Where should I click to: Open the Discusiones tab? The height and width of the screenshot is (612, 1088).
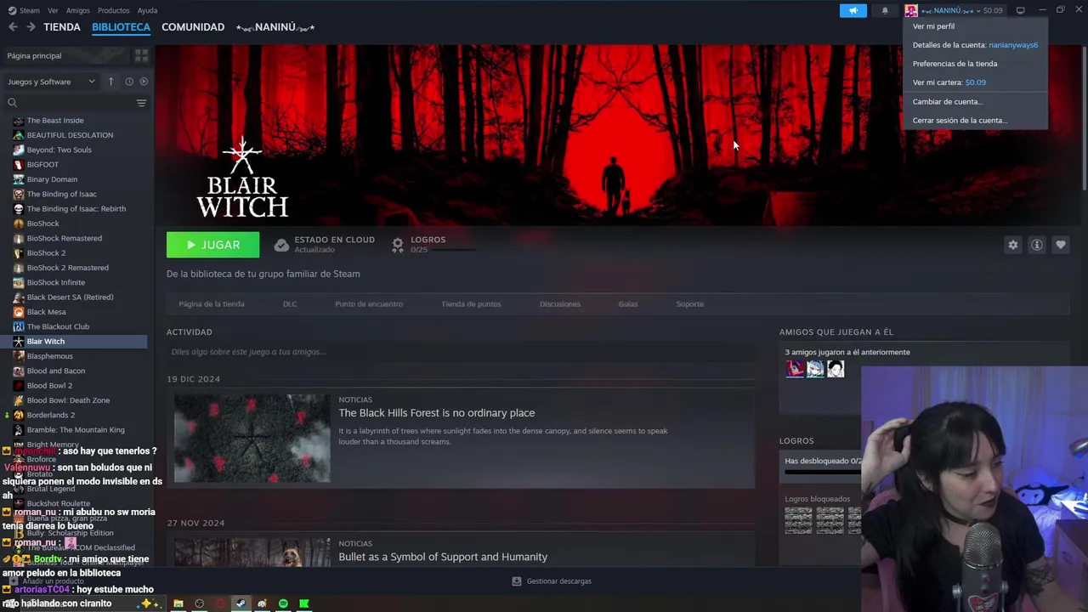[560, 303]
